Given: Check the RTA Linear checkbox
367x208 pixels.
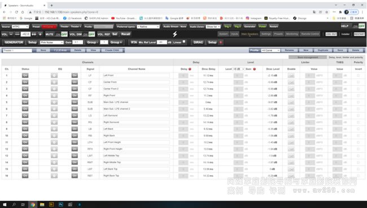Looking at the screenshot, I should (184, 42).
